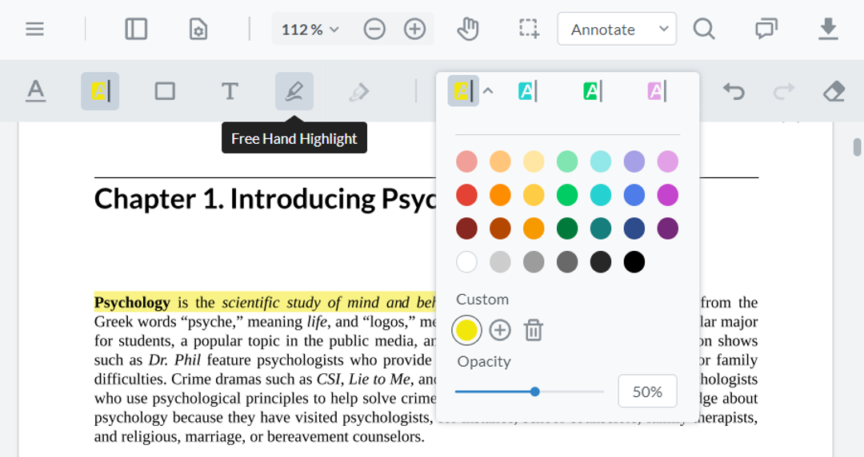The height and width of the screenshot is (457, 864).
Task: Click the redo arrow
Action: [784, 91]
